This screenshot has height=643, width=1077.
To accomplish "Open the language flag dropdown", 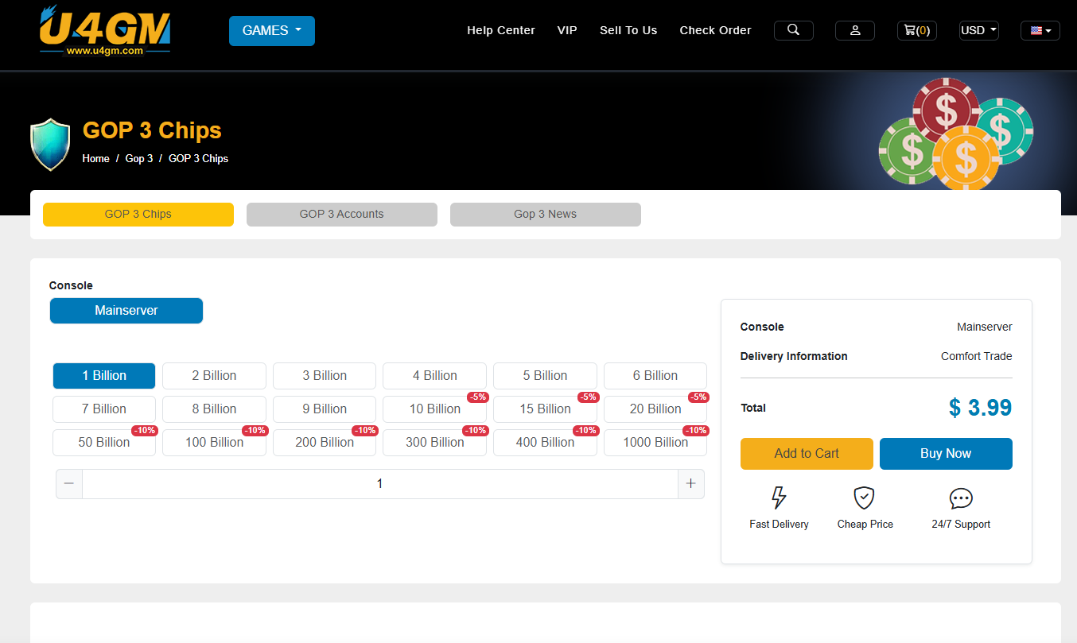I will [1040, 30].
